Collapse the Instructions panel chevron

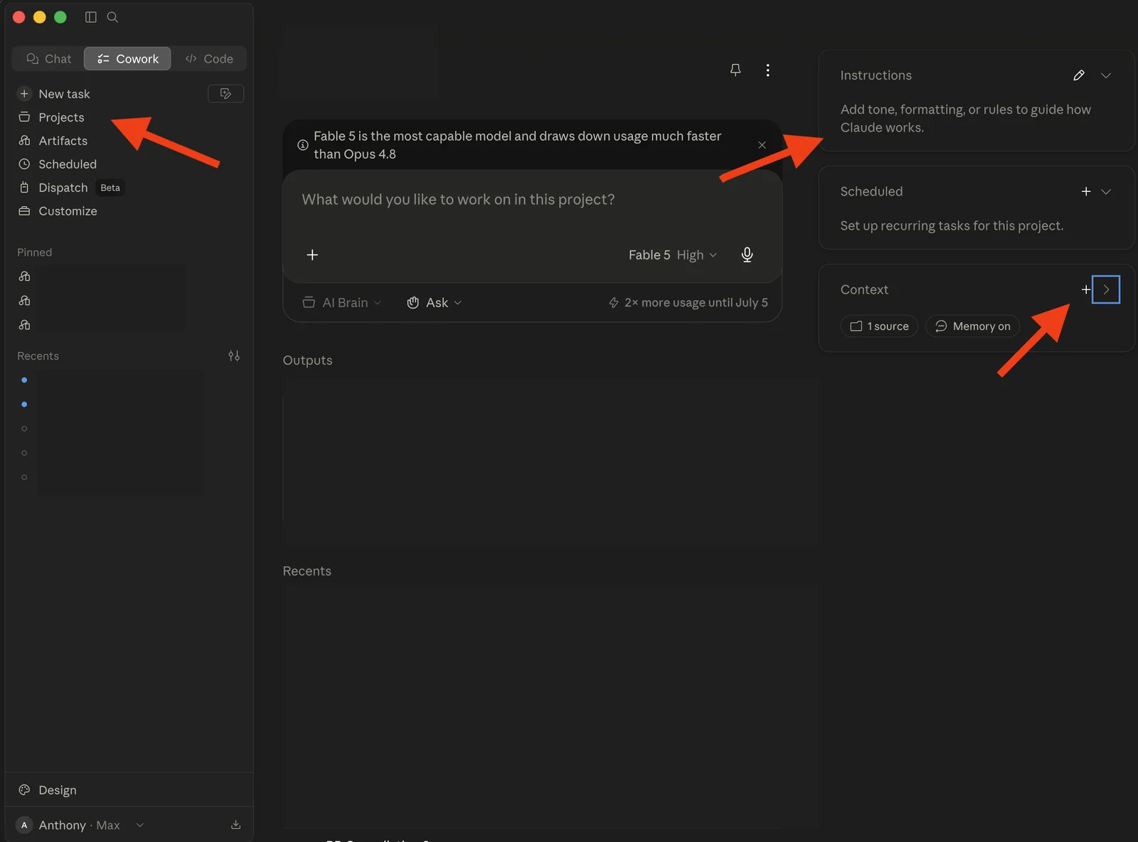[1106, 75]
